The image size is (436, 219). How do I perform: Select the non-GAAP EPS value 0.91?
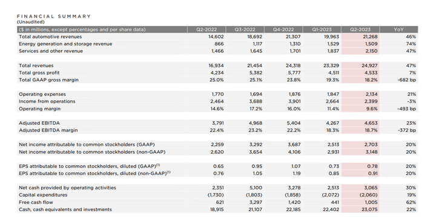coord(373,173)
